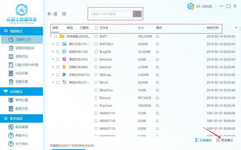Open the 帮助中心 help center
The image size is (241, 150).
click(18, 136)
